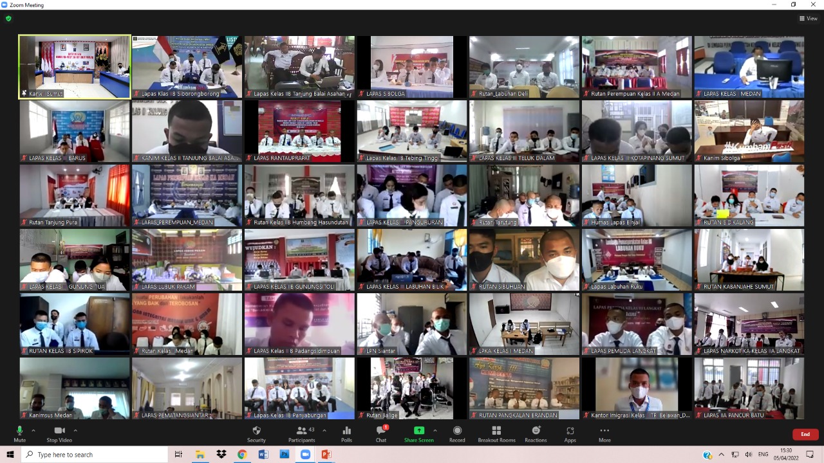824x463 pixels.
Task: Show the Participants panel
Action: click(301, 433)
